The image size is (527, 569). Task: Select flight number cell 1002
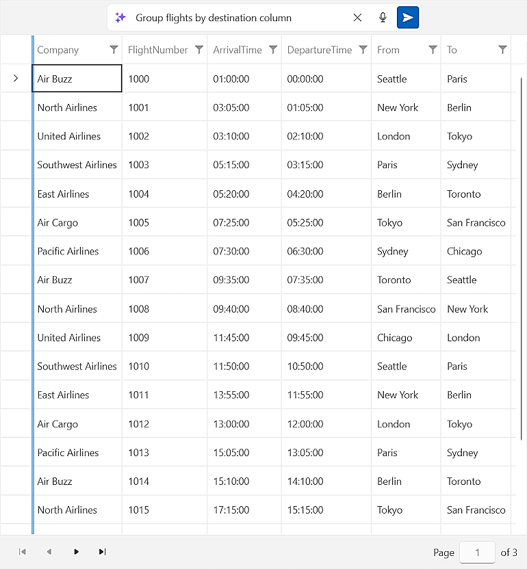pos(164,136)
